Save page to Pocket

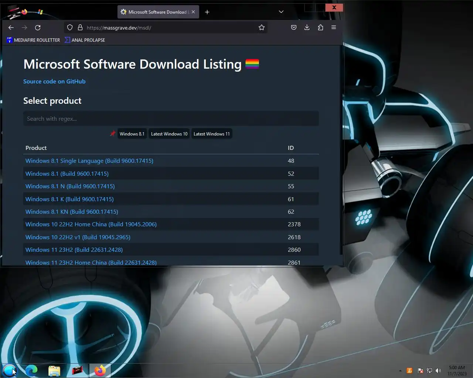(294, 28)
